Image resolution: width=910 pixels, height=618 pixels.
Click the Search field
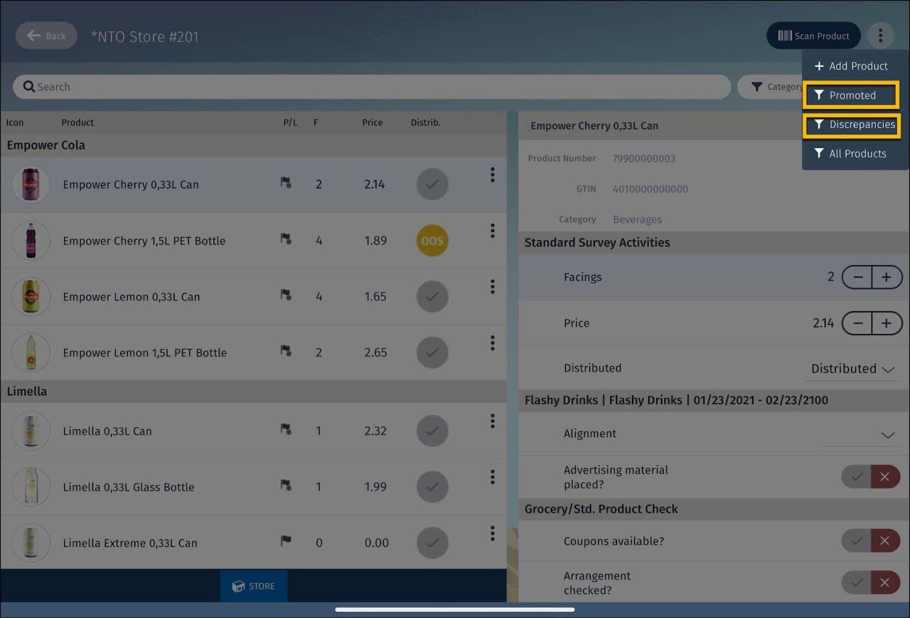[371, 87]
